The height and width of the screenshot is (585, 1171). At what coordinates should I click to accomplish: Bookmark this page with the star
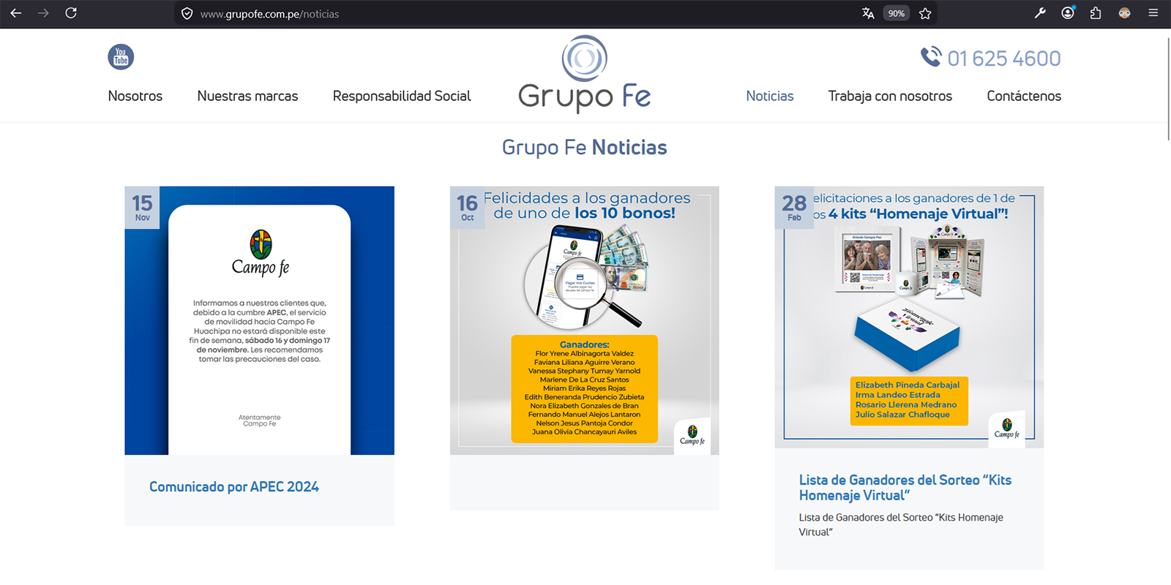[x=925, y=13]
